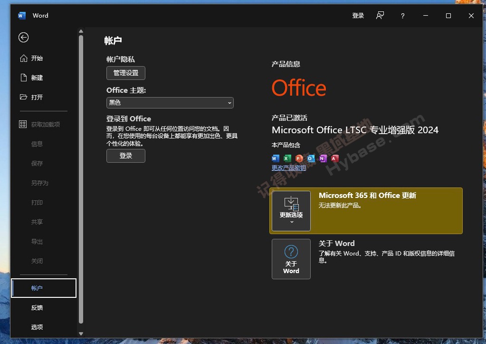Screen dimensions: 486x344
Task: Click the 'Microsoft 365 和 Office 更新' heading
Action: (367, 195)
